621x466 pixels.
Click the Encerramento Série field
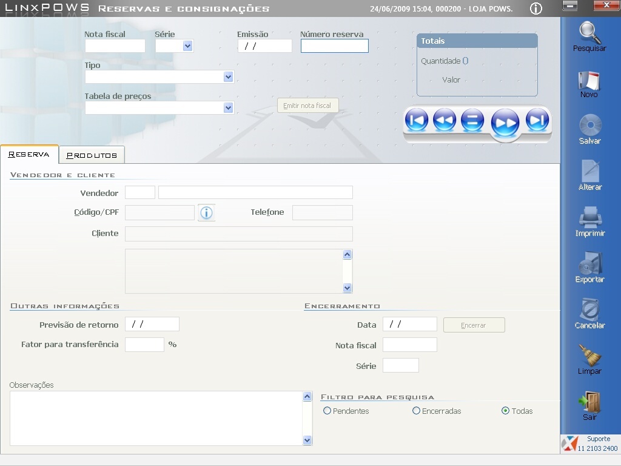401,365
